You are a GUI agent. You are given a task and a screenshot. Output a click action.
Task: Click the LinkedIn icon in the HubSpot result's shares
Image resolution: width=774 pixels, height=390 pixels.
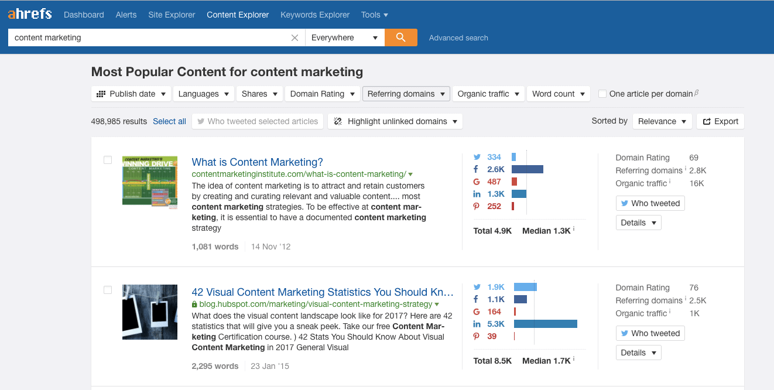[477, 324]
